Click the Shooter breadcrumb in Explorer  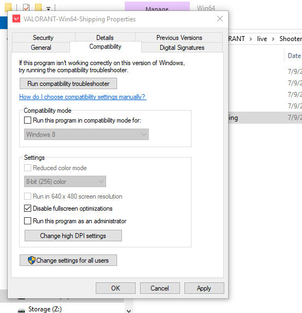291,38
